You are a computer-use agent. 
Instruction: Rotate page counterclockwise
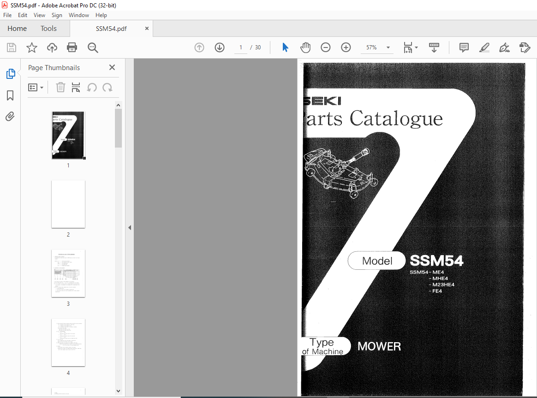[x=91, y=88]
